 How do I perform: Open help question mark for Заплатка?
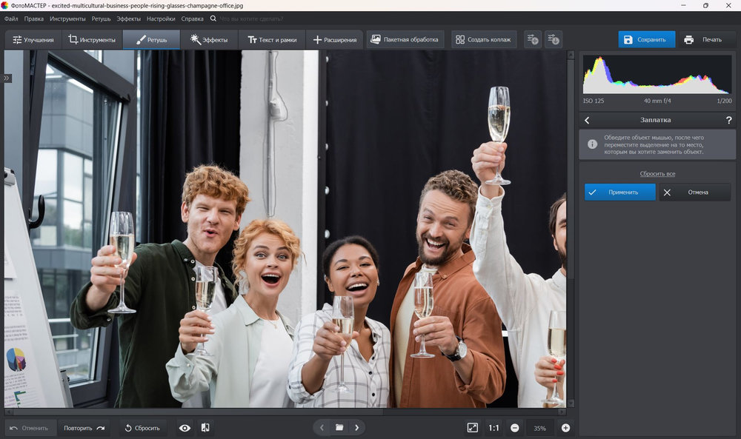(728, 120)
